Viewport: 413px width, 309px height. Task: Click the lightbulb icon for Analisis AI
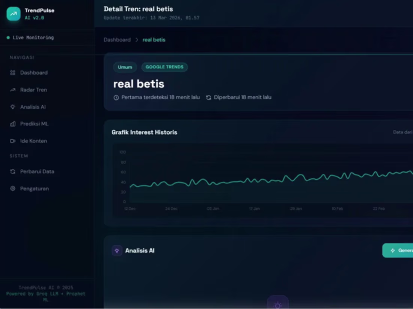coord(14,107)
